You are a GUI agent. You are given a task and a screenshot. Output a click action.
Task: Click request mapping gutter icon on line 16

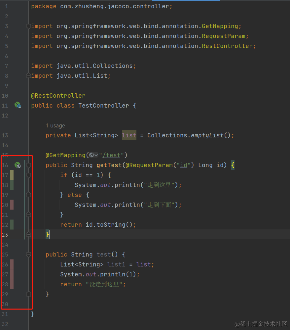[18, 165]
